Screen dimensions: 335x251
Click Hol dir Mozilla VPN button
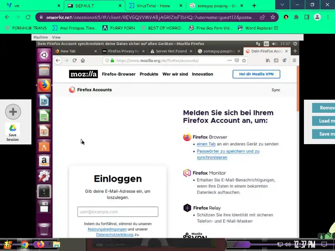[x=256, y=74]
